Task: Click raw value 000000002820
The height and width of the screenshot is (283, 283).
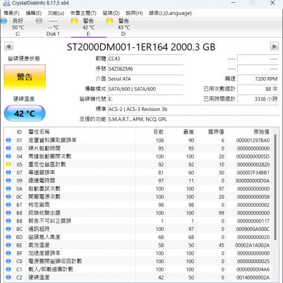Action: point(254,165)
